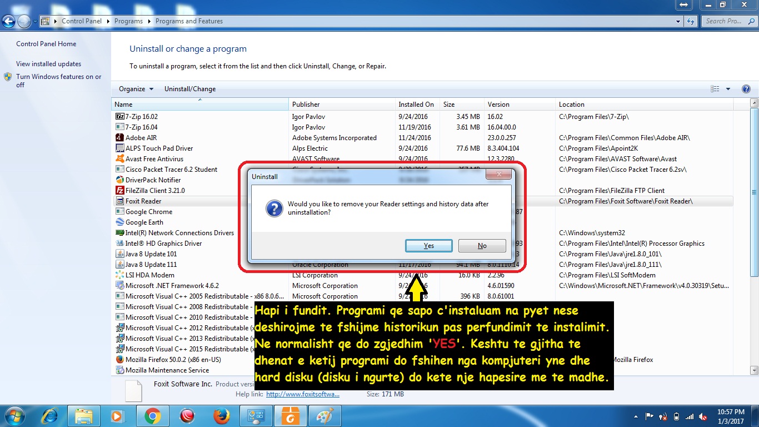The width and height of the screenshot is (759, 427).
Task: Open Firefox from the taskbar
Action: coord(222,416)
